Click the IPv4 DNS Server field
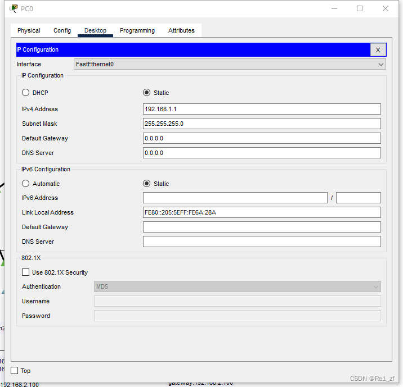 [262, 153]
